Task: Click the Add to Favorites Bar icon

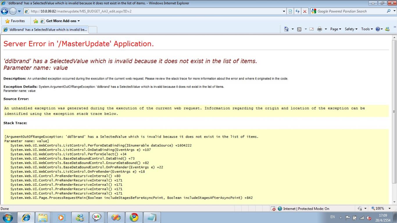Action: pos(35,21)
